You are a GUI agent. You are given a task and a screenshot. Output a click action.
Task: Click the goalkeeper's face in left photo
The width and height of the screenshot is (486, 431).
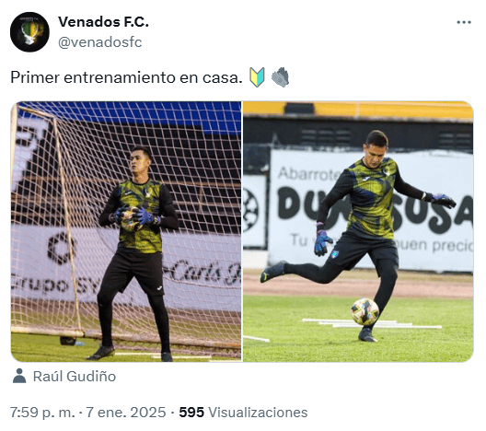[138, 162]
